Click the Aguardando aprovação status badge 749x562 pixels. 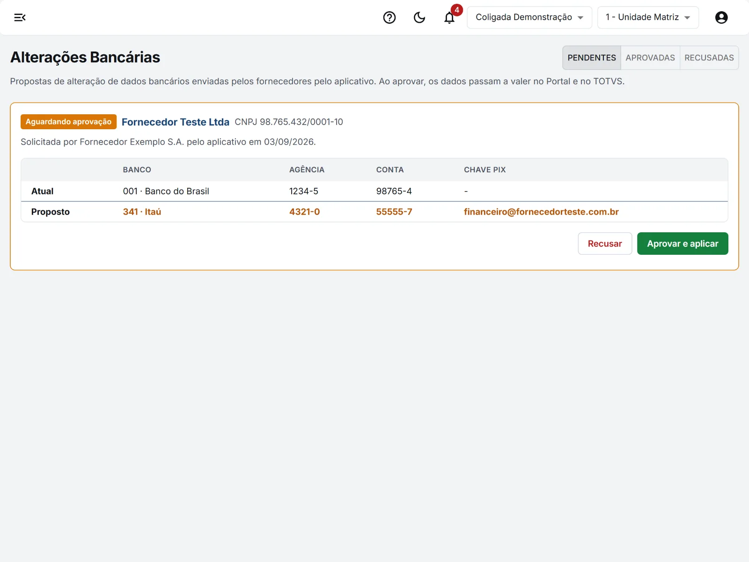(x=68, y=122)
